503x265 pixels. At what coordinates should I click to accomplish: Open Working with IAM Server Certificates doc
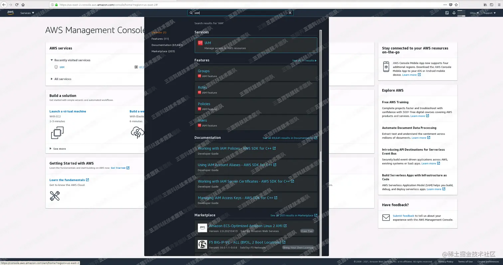point(246,181)
